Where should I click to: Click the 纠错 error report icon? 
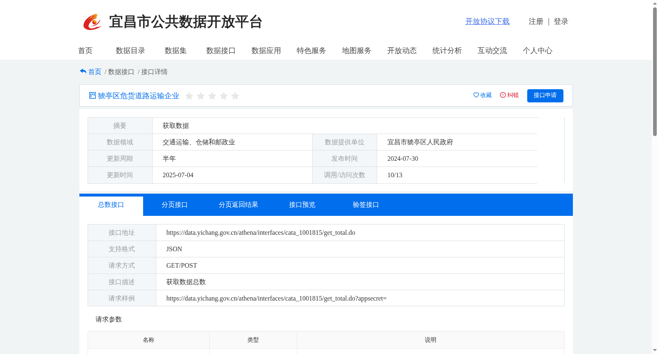tap(503, 95)
